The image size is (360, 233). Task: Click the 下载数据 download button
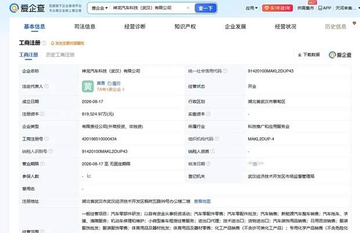click(x=309, y=55)
